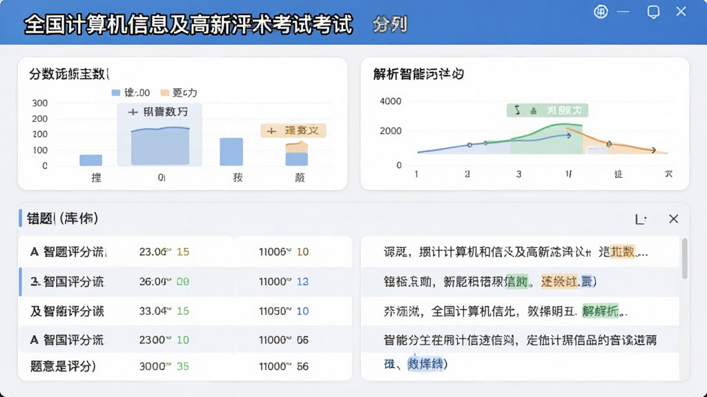Open the small arrow next to 3000
This screenshot has width=707, height=397.
(168, 364)
